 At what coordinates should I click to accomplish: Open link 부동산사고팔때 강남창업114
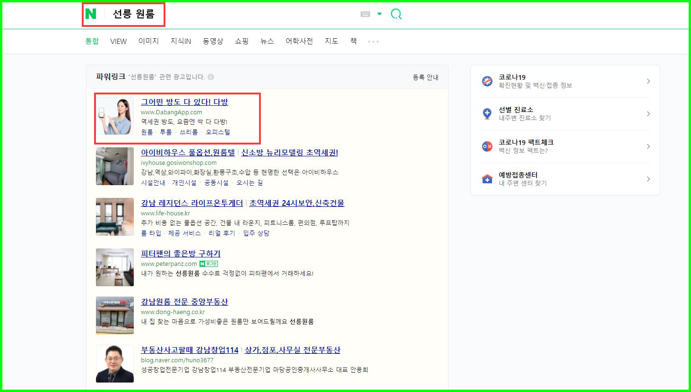tap(190, 350)
